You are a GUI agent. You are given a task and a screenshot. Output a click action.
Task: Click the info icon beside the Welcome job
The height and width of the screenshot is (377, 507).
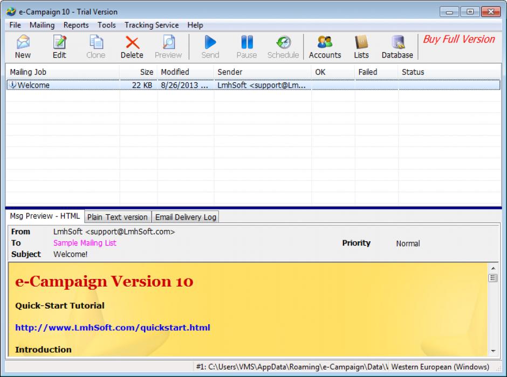click(x=12, y=85)
